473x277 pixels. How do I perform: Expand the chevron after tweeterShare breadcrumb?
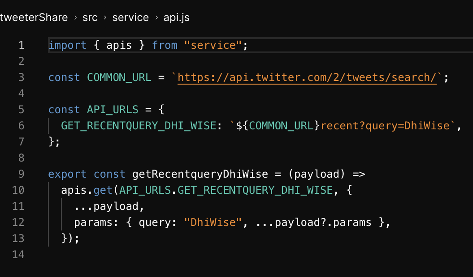(75, 18)
